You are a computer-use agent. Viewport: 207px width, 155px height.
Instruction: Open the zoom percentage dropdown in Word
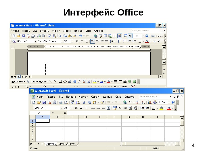point(143,36)
